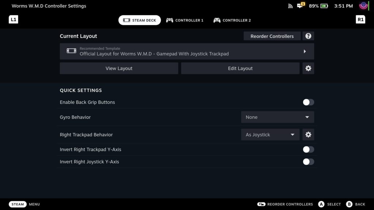The height and width of the screenshot is (210, 374).
Task: Click the Steam Deck icon in layout row
Action: click(x=71, y=51)
